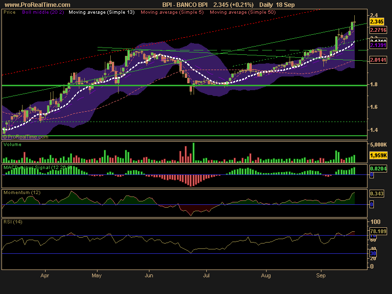Click the 5,000K volume axis label
The width and height of the screenshot is (392, 294).
tap(378, 145)
